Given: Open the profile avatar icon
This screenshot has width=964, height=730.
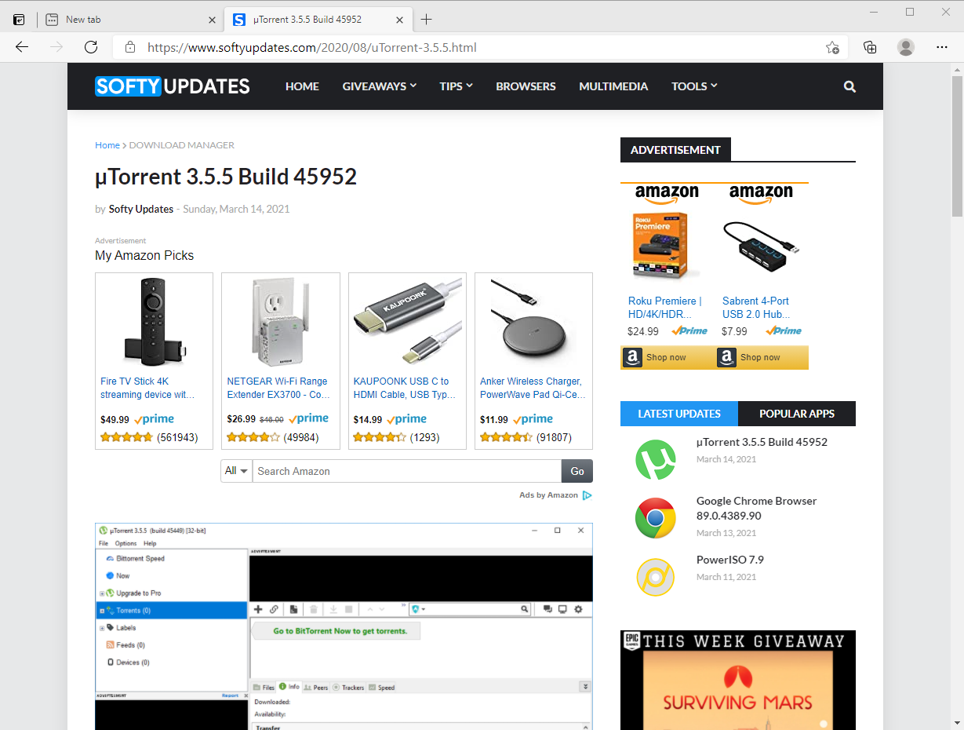Looking at the screenshot, I should pyautogui.click(x=906, y=47).
